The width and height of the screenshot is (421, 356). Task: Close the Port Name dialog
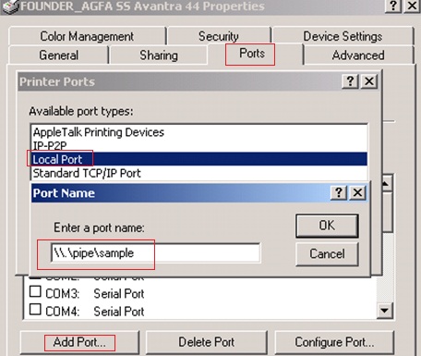coord(357,193)
